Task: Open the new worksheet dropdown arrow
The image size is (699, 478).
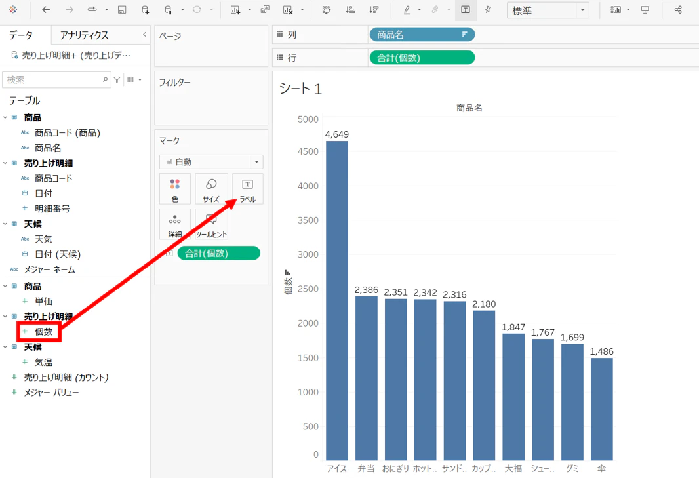Action: 250,10
